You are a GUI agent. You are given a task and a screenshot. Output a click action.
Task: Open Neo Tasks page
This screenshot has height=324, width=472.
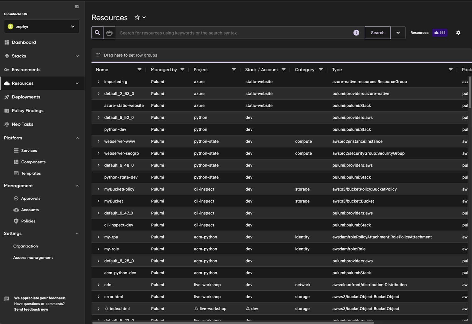(22, 124)
